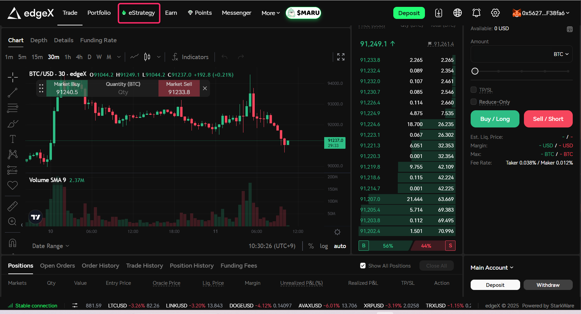Open the calculator icon beside Available balance

570,29
